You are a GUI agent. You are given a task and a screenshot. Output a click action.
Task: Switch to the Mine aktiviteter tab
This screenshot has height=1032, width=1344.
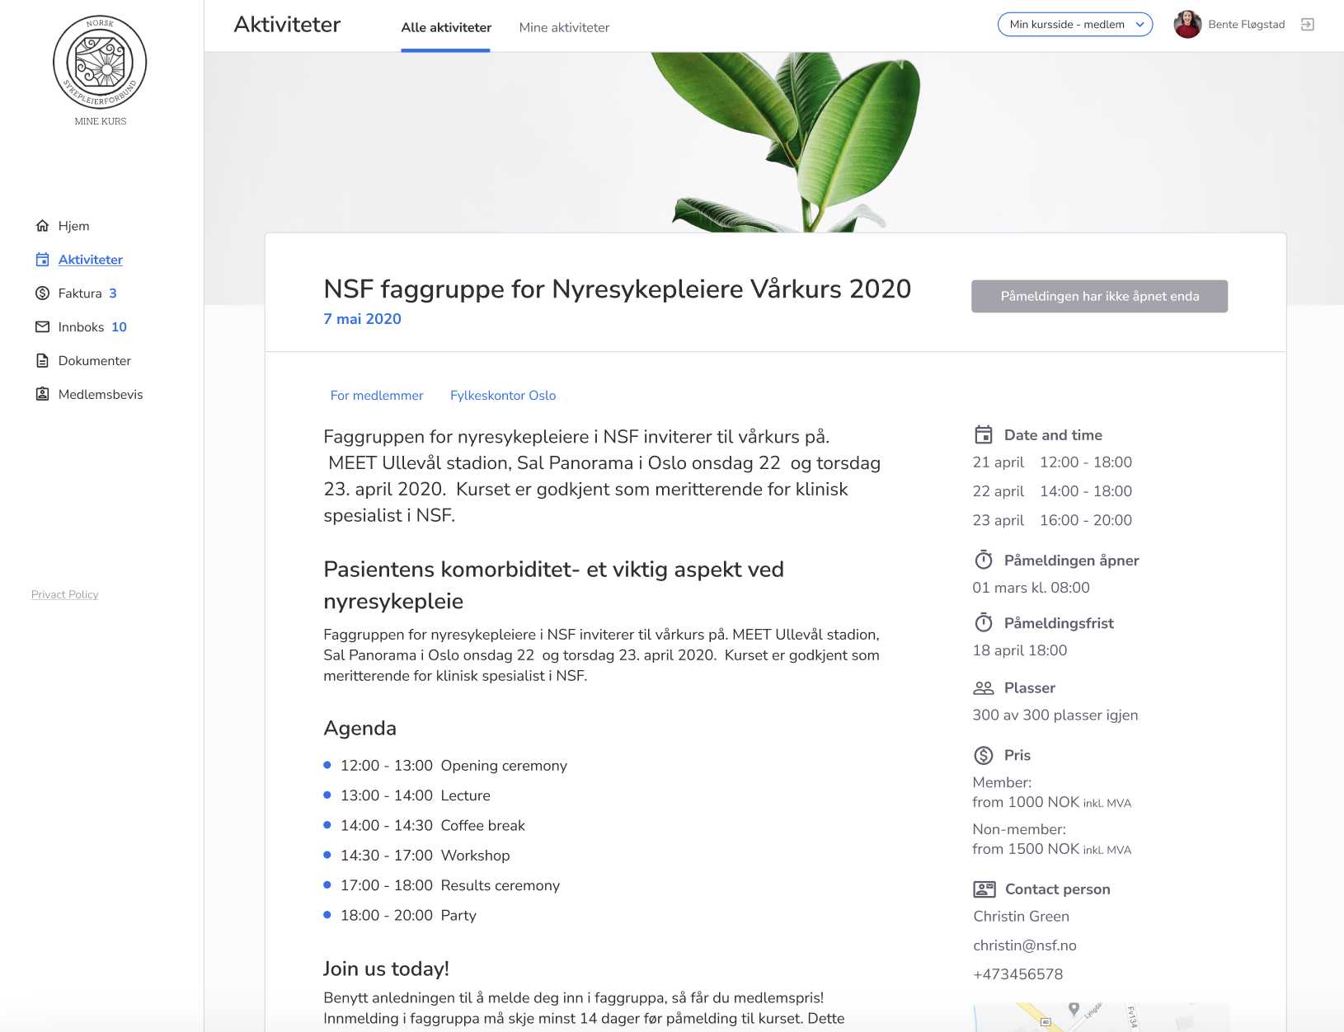(565, 27)
